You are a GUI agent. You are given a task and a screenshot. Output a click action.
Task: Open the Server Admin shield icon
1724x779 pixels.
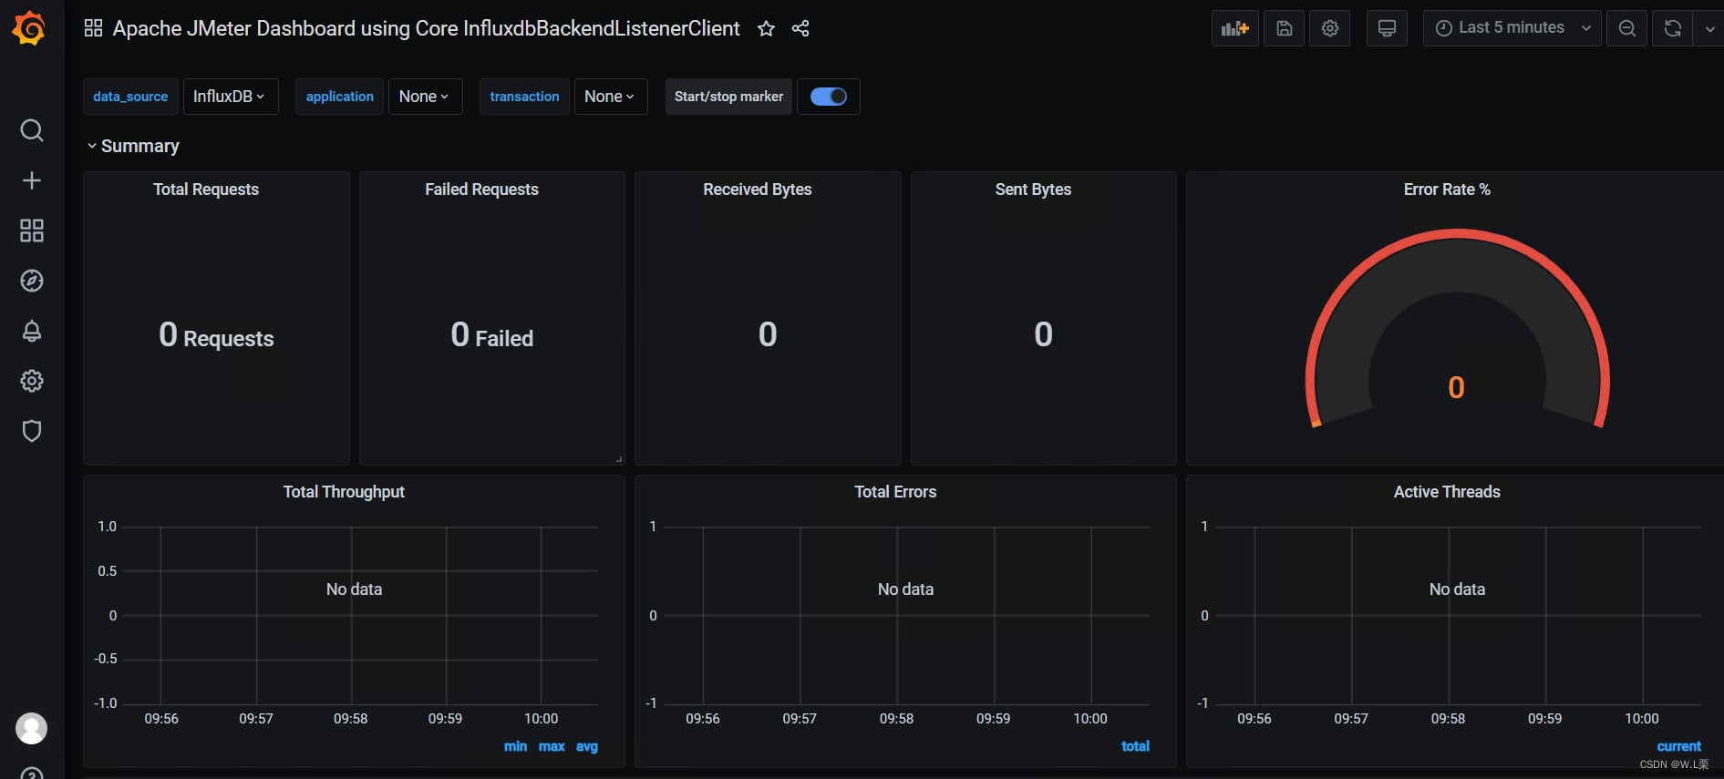32,431
